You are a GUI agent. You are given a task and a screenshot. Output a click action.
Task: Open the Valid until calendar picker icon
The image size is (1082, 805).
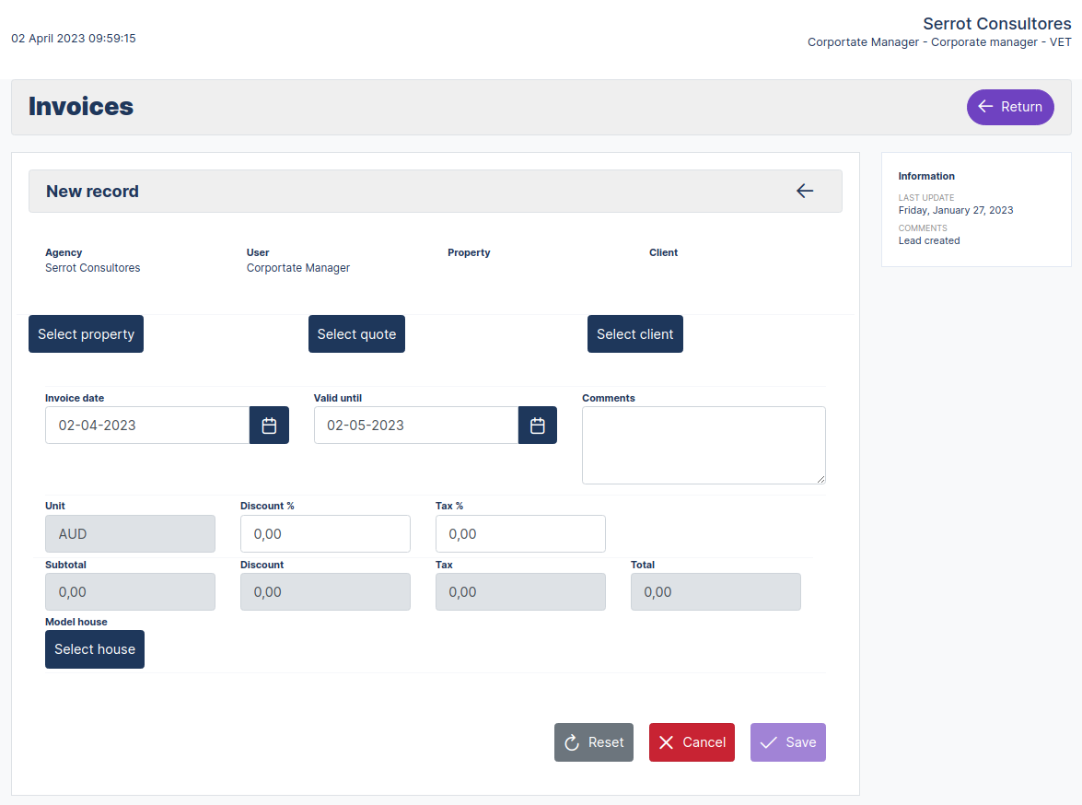[x=537, y=425]
